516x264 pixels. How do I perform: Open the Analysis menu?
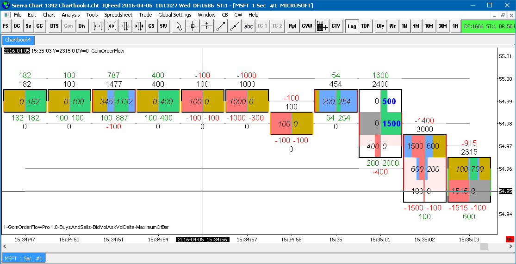[x=71, y=15]
